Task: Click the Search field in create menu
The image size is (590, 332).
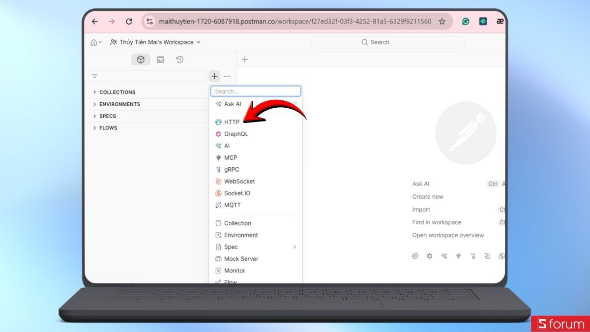Action: pyautogui.click(x=256, y=91)
